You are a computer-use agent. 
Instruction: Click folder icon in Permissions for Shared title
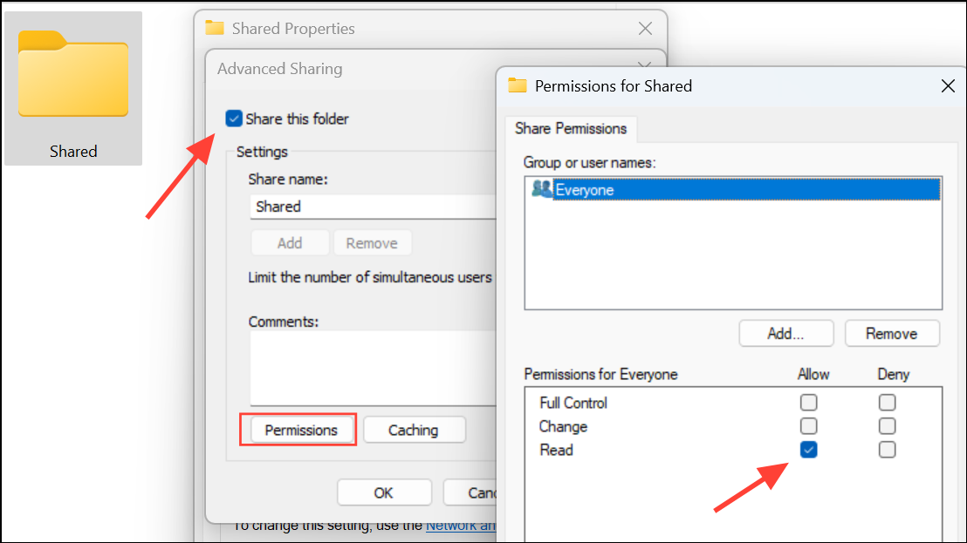point(518,85)
